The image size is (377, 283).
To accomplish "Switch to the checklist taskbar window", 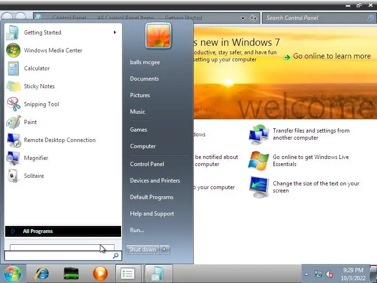I will coord(128,274).
